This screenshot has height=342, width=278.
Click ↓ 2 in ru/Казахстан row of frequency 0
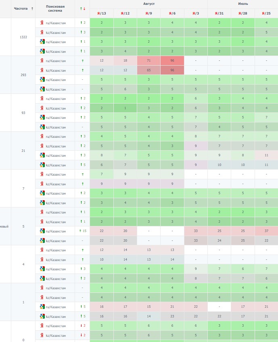[x=83, y=325]
